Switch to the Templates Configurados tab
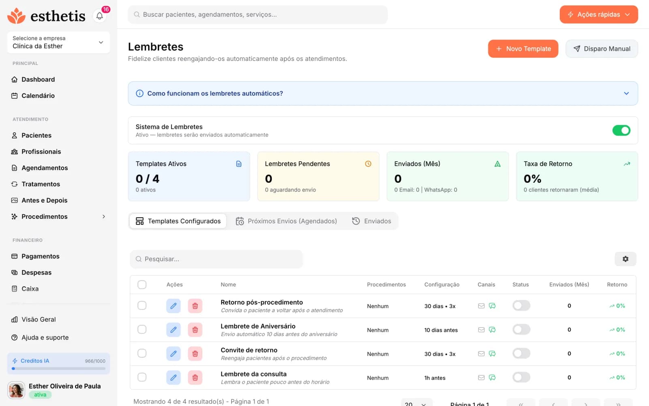Viewport: 649px width, 406px height. coord(178,221)
